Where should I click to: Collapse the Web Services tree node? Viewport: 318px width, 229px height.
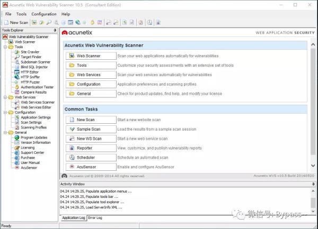pos(5,97)
